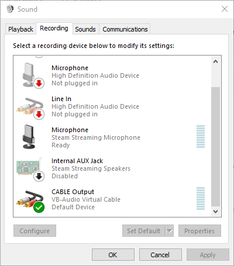The image size is (234, 266).
Task: Click the scrollbar up arrow
Action: [x=215, y=62]
